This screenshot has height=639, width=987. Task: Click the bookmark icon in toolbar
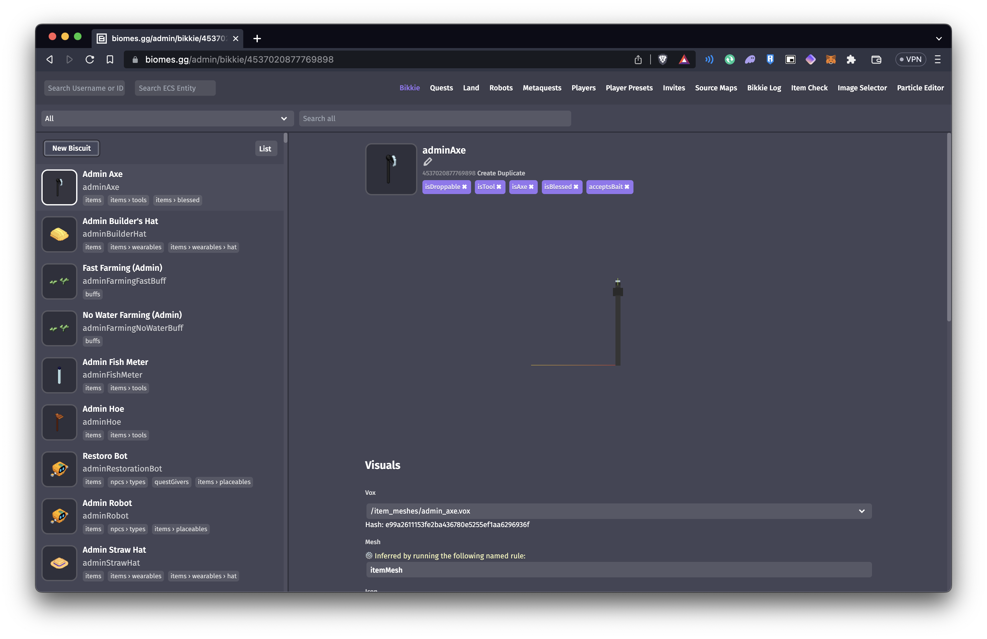click(110, 59)
